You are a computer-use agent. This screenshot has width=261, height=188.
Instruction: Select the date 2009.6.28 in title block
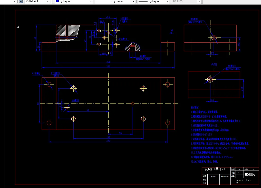[x=225, y=176]
